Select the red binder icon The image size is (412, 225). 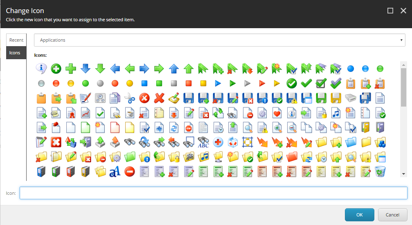(71, 172)
